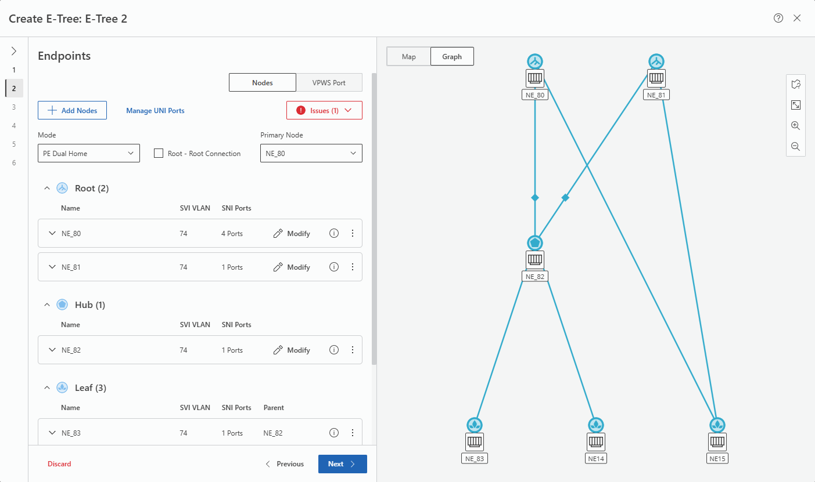Click the endpoints panel vertical scrollbar

pos(374,220)
